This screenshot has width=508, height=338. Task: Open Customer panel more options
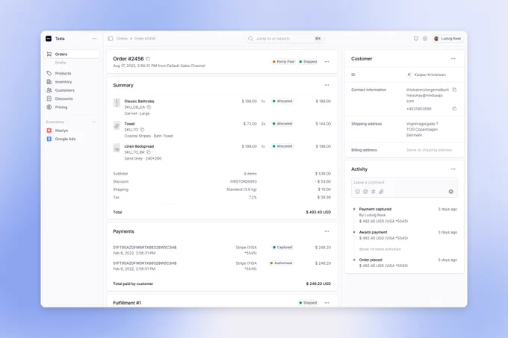click(x=453, y=58)
